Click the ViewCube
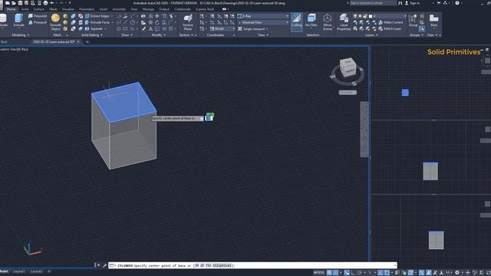This screenshot has height=276, width=491. pos(348,67)
